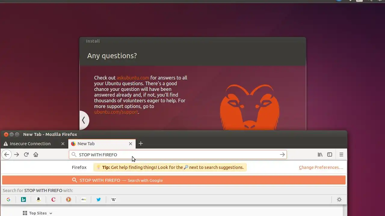The width and height of the screenshot is (385, 216).
Task: Click the Install window title
Action: (93, 41)
